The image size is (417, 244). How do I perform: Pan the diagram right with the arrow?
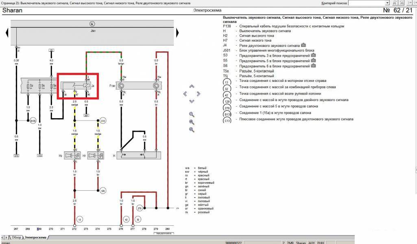[199, 94]
